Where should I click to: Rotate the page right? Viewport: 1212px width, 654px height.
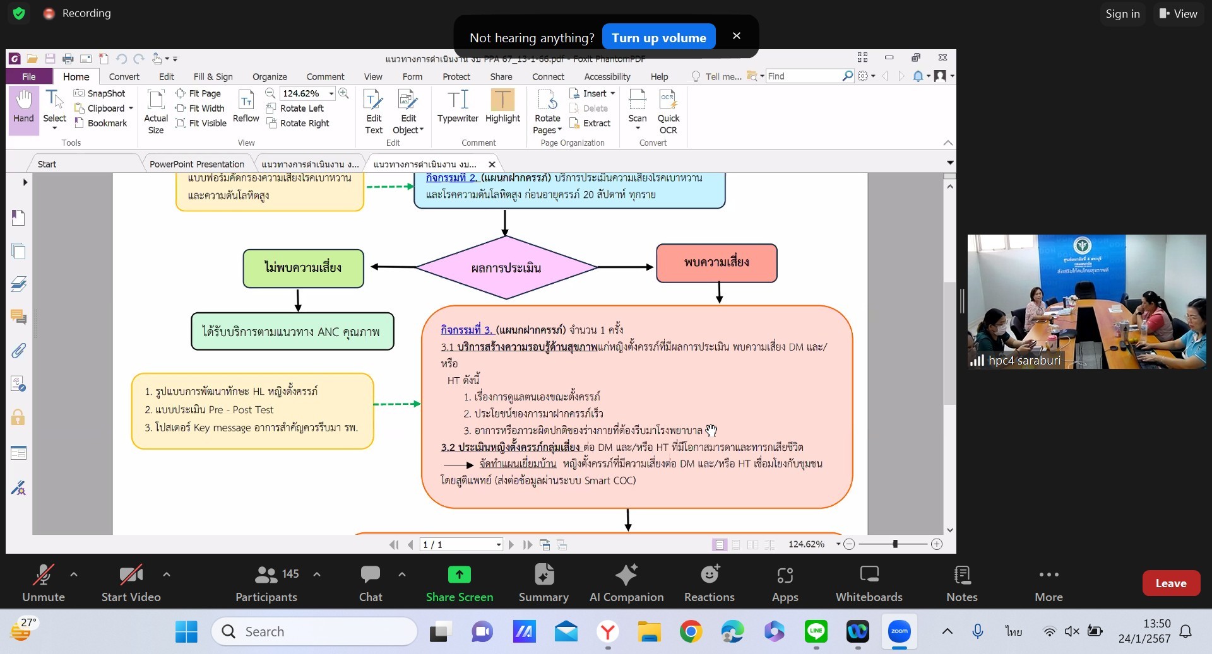298,123
